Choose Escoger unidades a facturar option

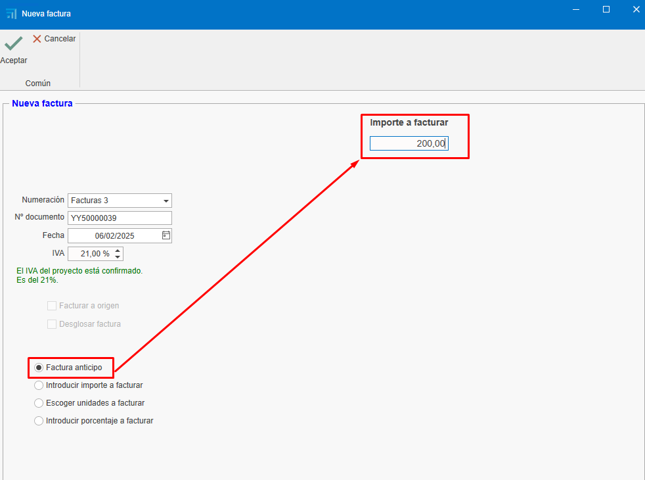coord(39,403)
